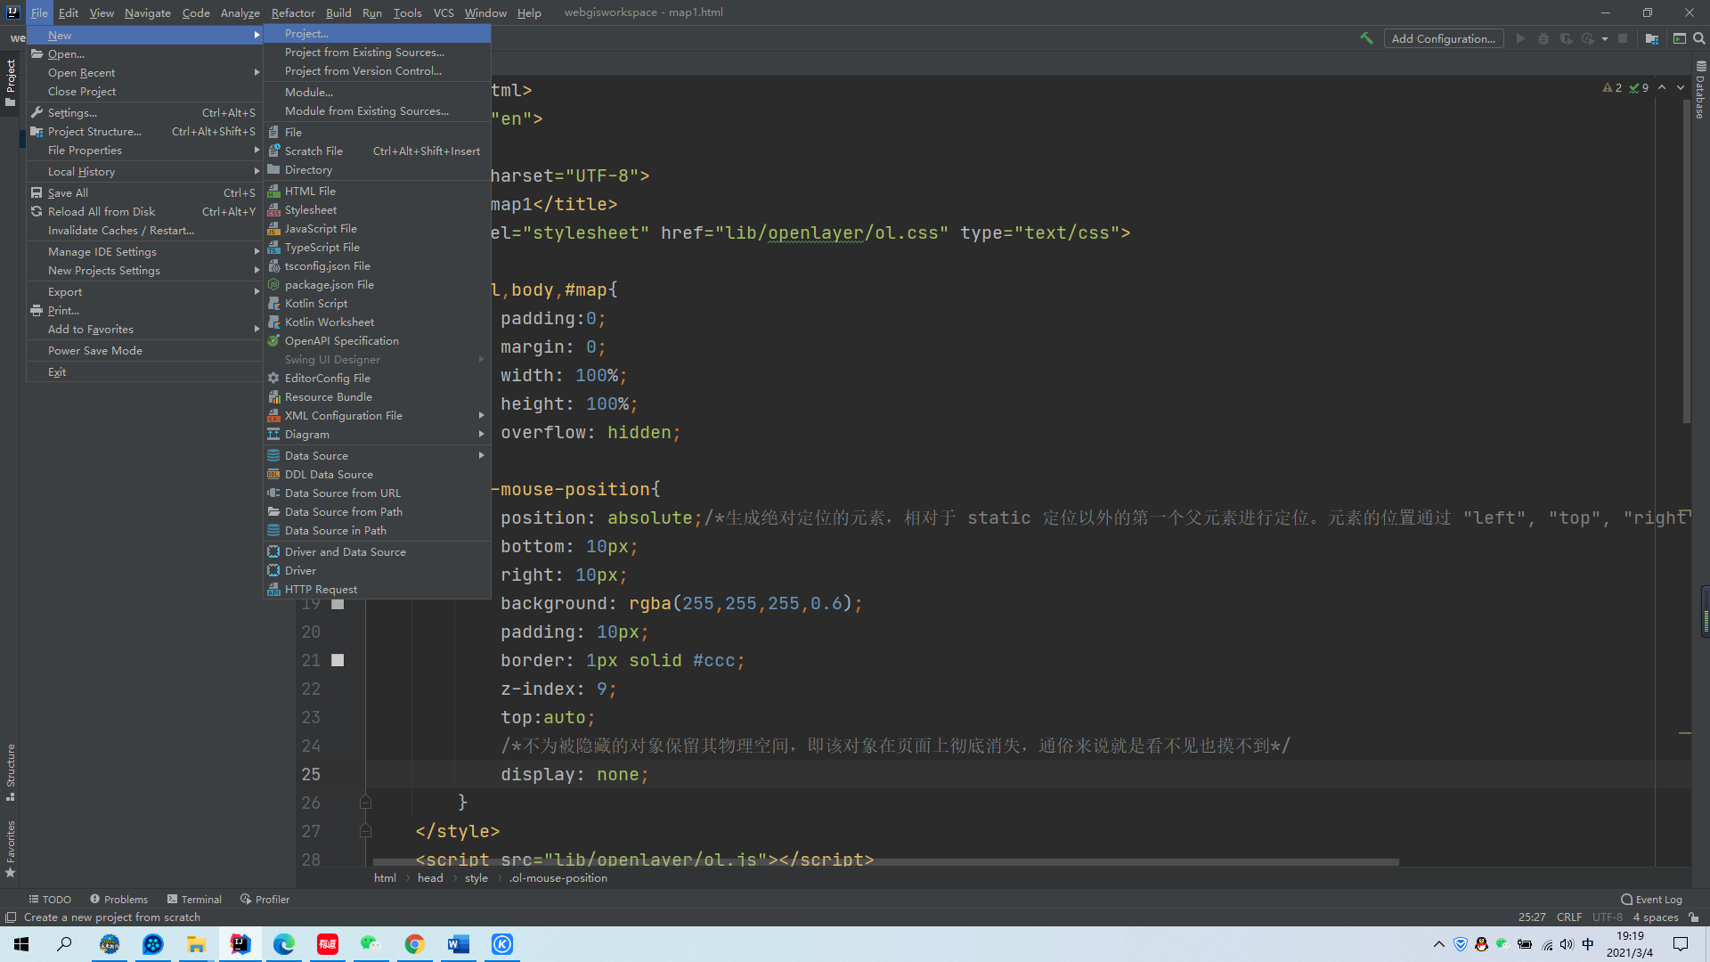This screenshot has height=962, width=1710.
Task: Toggle Power Save Mode in File menu
Action: pos(95,351)
